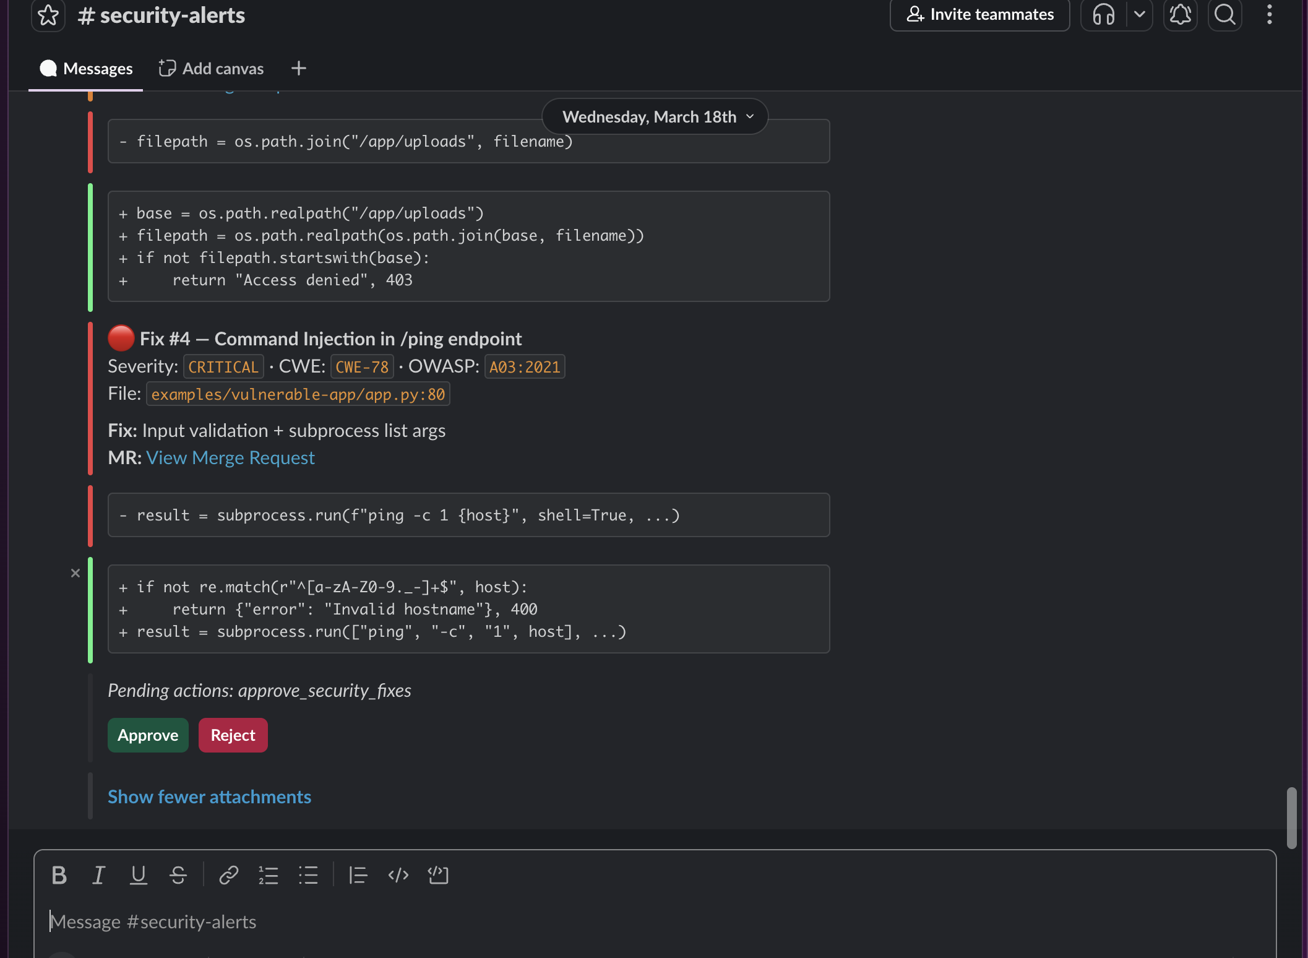This screenshot has width=1308, height=958.
Task: Collapse with Show fewer attachments
Action: coord(209,796)
